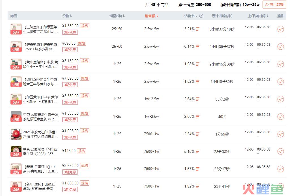Sort the table by 销量(件) column
The height and width of the screenshot is (196, 290).
point(117,16)
